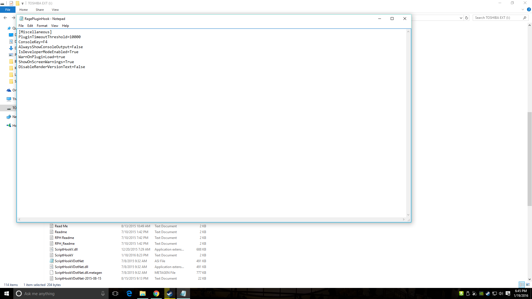Launch Google Chrome from taskbar
The image size is (532, 299).
pos(156,293)
